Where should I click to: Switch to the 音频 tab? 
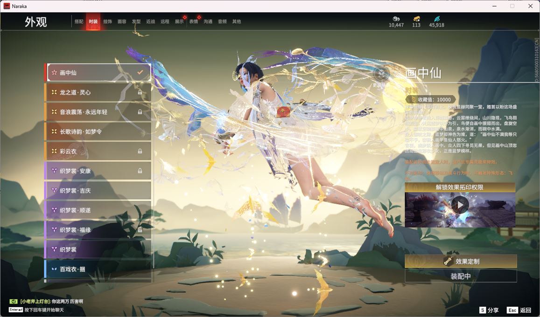point(223,21)
